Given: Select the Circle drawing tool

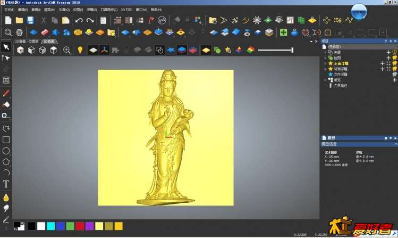Looking at the screenshot, I should [x=6, y=151].
